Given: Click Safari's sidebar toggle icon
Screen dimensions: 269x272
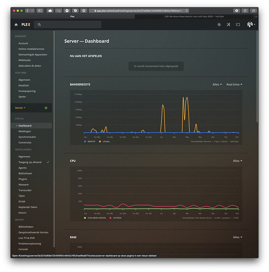Looking at the screenshot, I should pos(40,11).
